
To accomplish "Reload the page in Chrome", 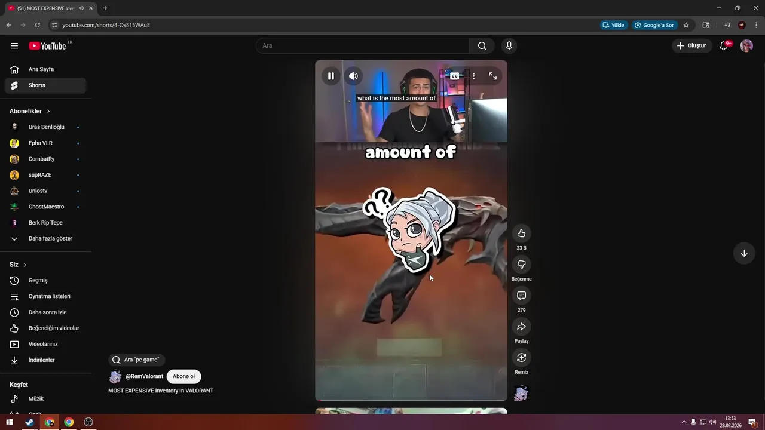I will (37, 25).
